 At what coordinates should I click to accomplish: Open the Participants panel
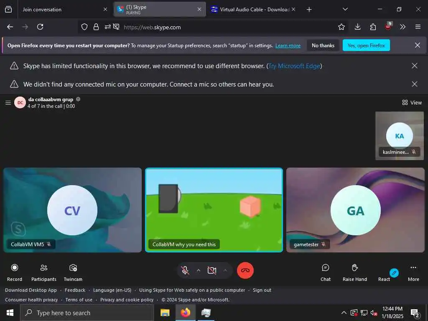[43, 273]
